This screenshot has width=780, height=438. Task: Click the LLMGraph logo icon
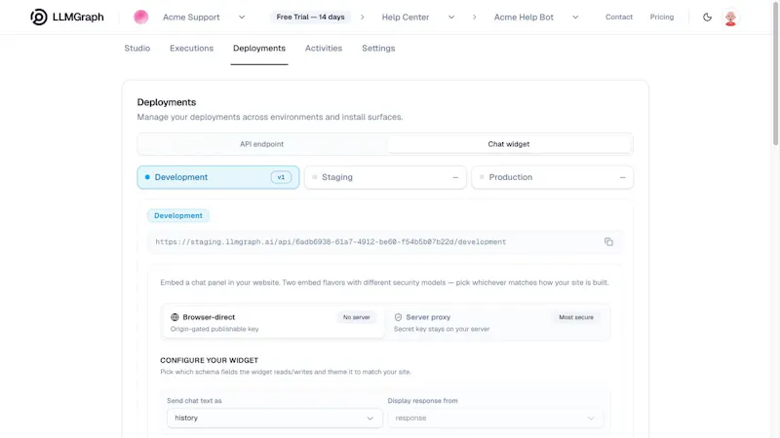39,17
